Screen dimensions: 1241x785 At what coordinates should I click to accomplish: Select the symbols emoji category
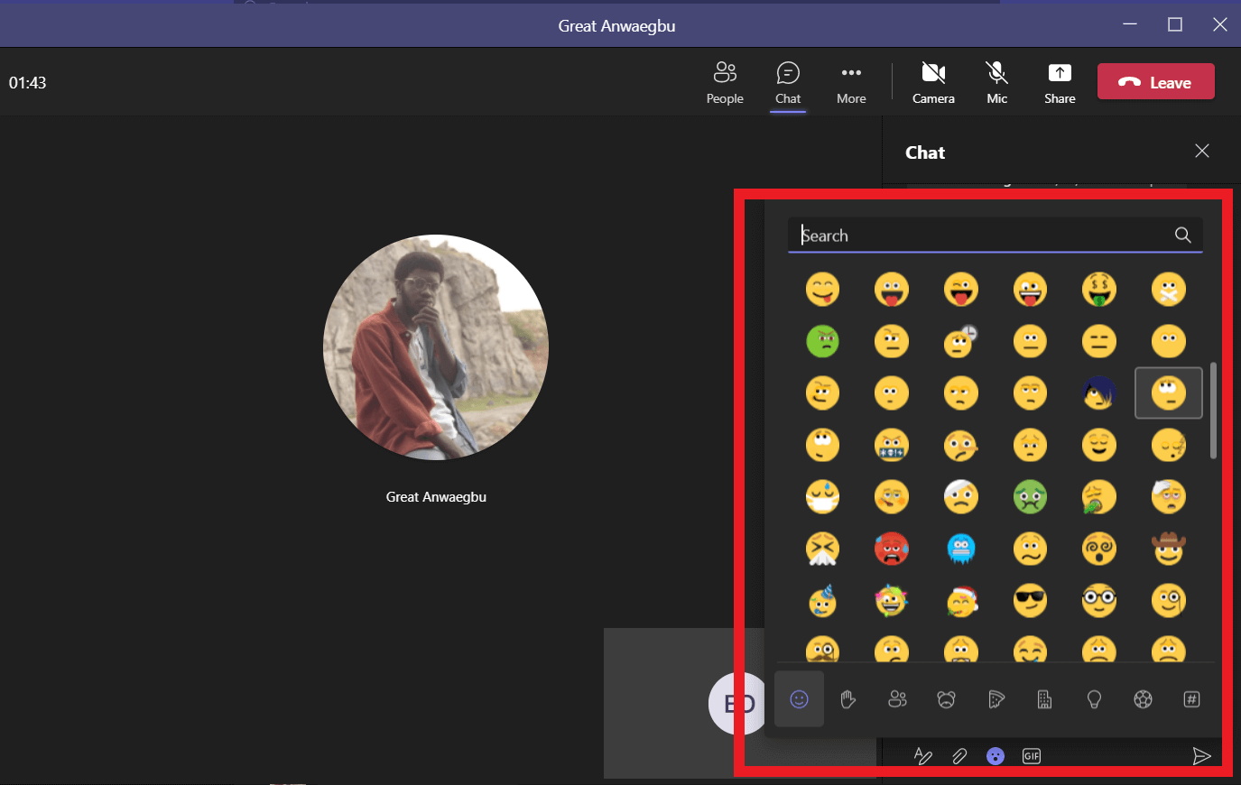tap(1191, 699)
